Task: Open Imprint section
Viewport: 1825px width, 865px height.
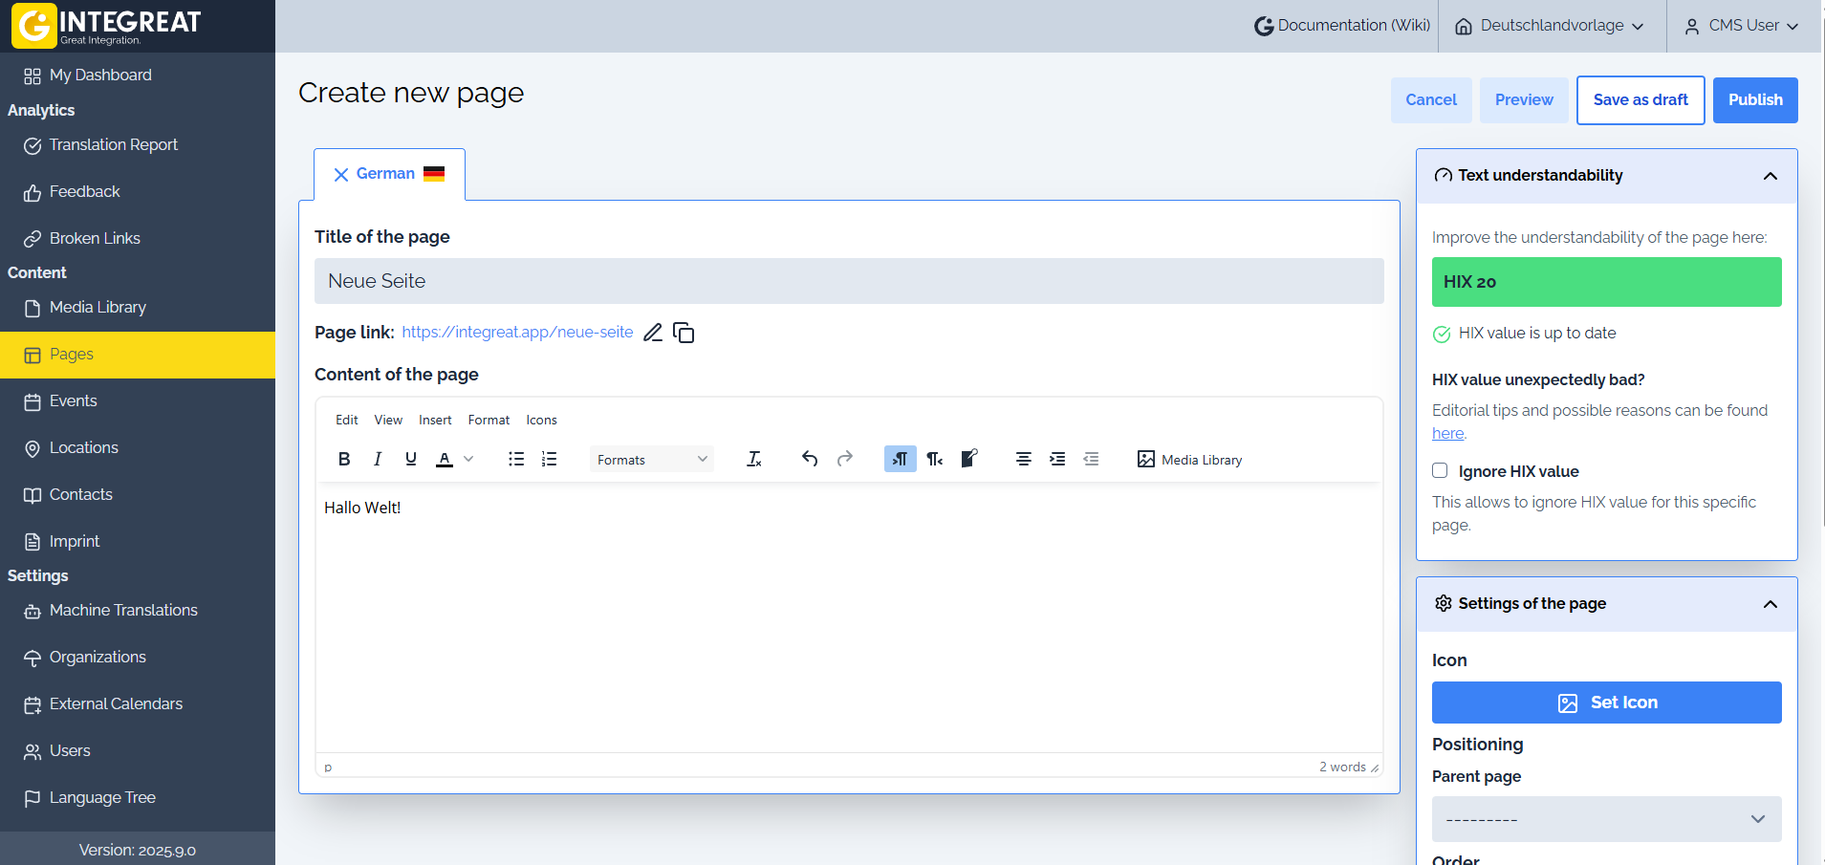Action: (x=138, y=542)
